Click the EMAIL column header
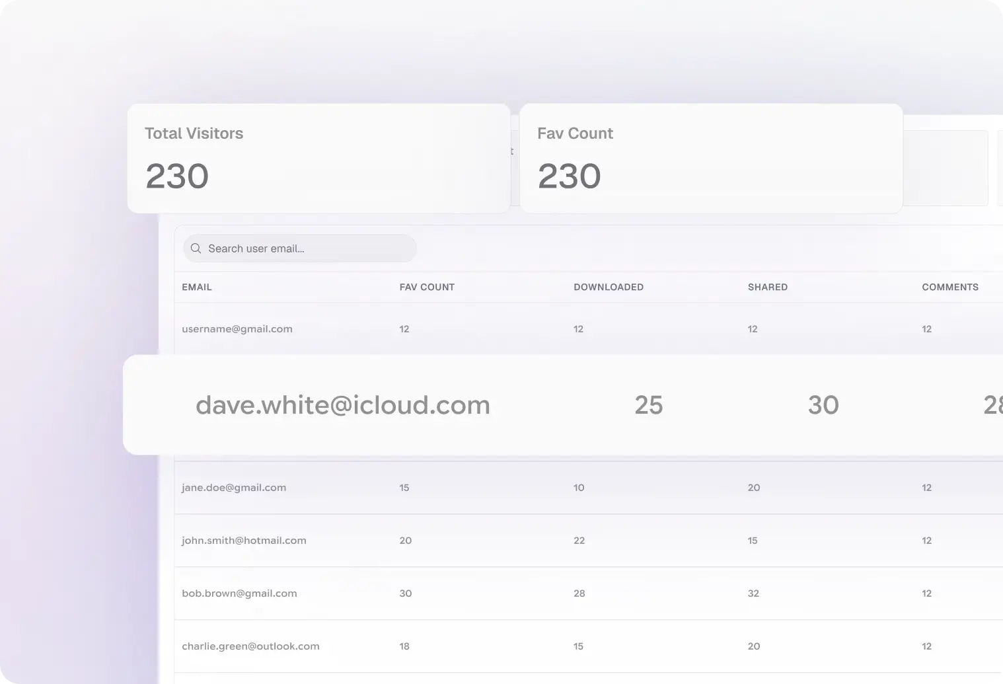The height and width of the screenshot is (684, 1003). point(197,287)
